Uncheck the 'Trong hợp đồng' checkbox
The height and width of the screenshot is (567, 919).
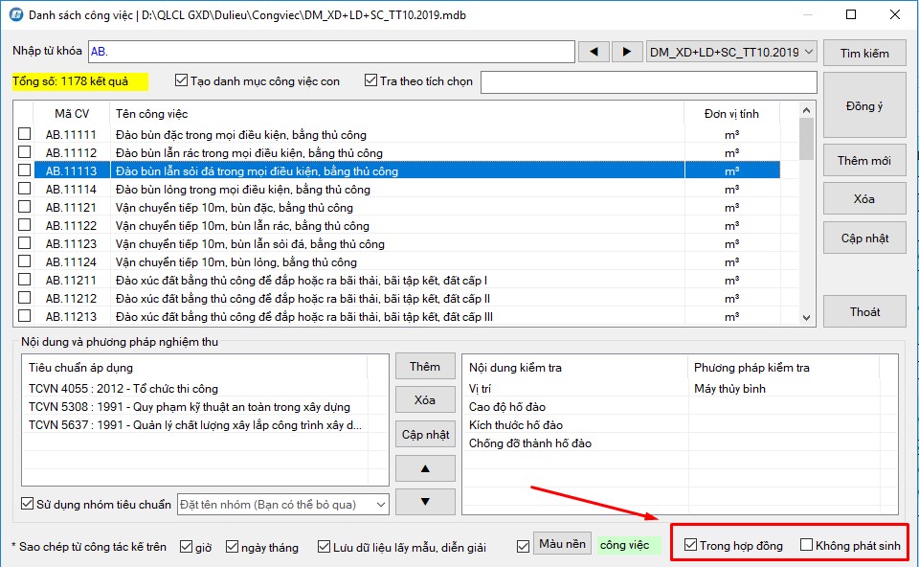click(x=690, y=545)
